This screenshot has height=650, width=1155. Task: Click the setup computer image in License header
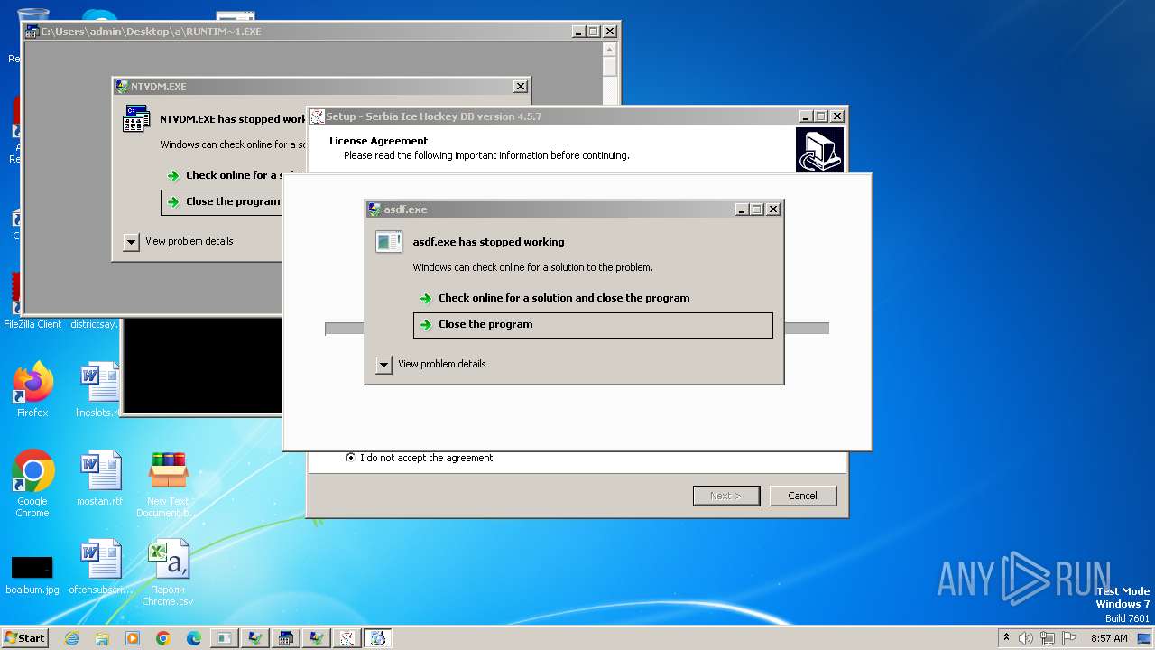(x=819, y=150)
